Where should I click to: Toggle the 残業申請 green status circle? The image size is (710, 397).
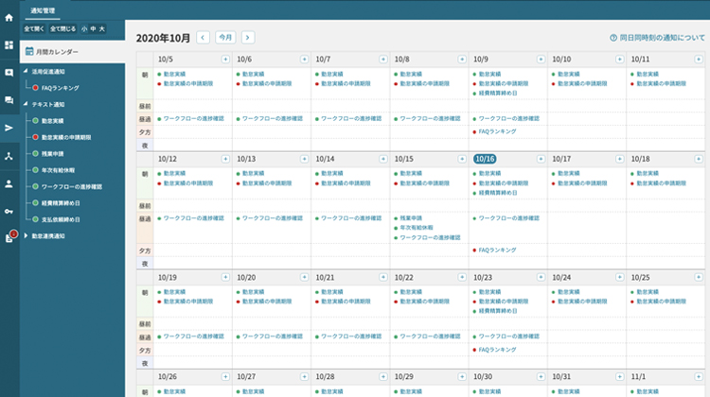point(35,154)
